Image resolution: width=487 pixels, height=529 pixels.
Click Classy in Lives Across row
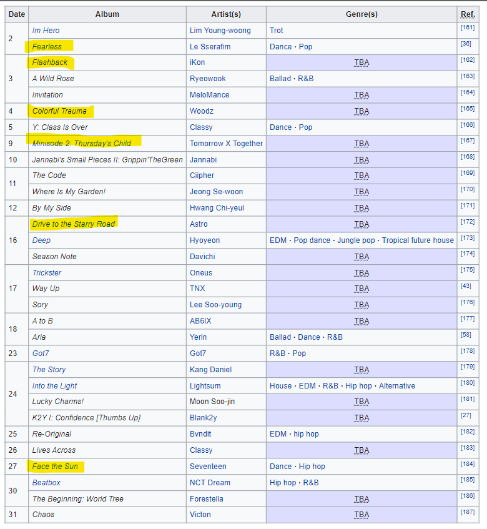[x=201, y=450]
